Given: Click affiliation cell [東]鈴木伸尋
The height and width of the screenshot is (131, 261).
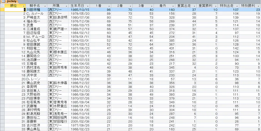Looking at the screenshot, I should (x=58, y=83).
